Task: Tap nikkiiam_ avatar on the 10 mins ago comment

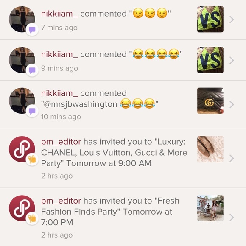Action: 22,101
